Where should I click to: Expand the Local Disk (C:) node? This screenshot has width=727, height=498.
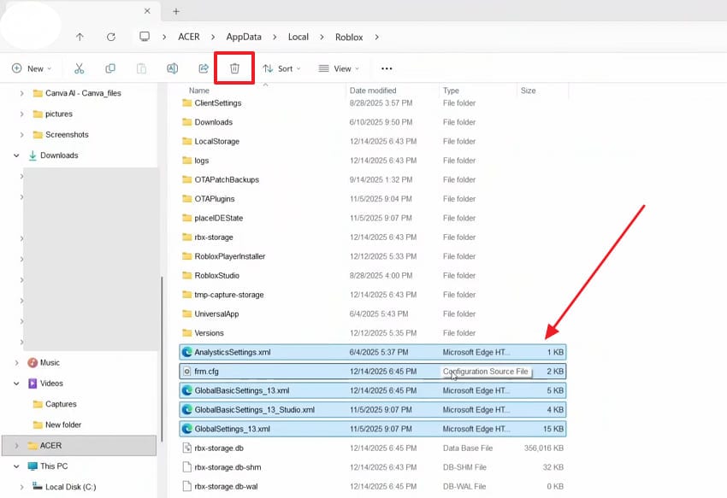point(21,487)
